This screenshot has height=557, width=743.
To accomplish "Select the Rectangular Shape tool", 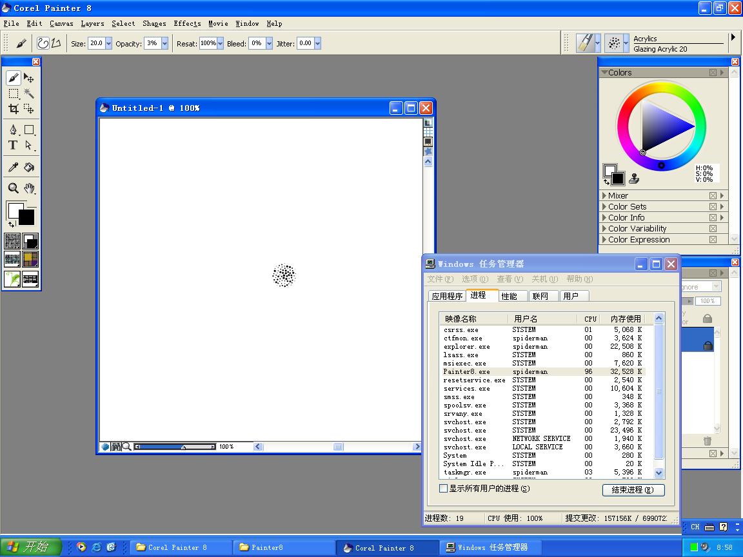I will click(x=29, y=130).
